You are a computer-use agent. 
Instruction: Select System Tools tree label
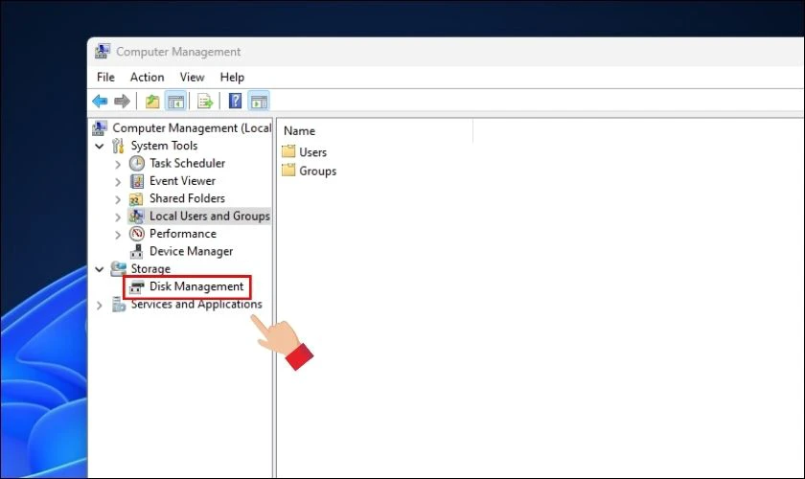[x=164, y=146]
